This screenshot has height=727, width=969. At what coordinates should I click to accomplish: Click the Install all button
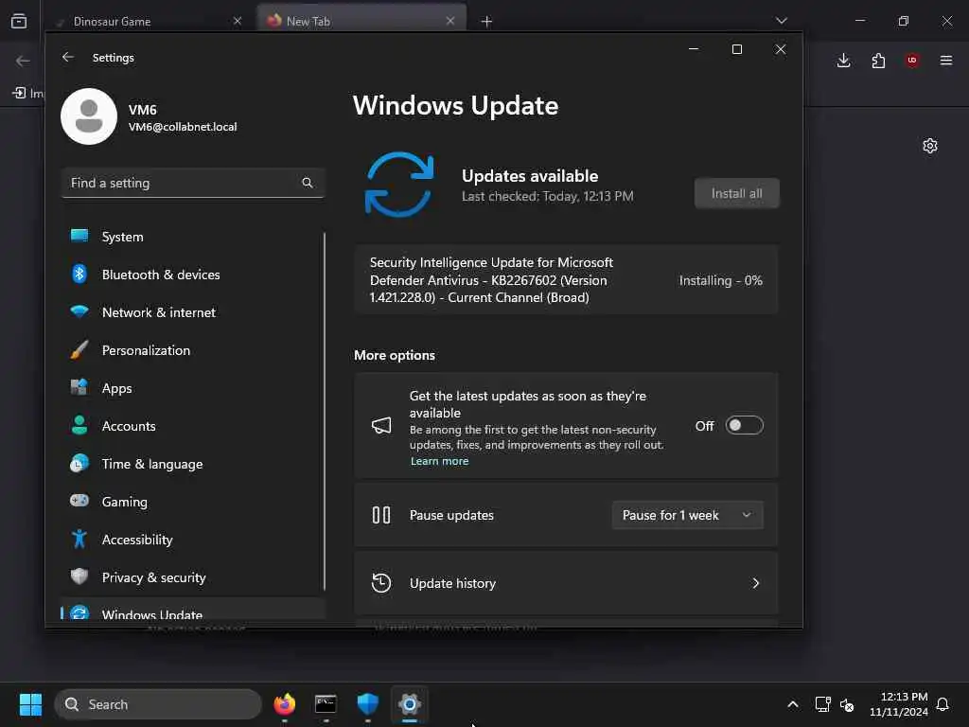(736, 193)
